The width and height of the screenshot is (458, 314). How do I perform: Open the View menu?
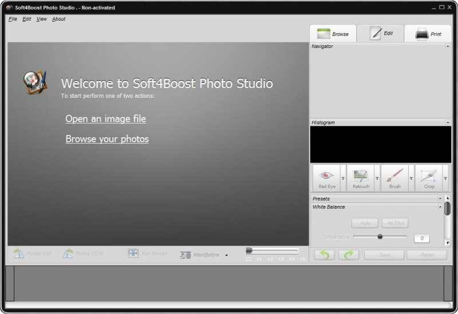pyautogui.click(x=41, y=19)
